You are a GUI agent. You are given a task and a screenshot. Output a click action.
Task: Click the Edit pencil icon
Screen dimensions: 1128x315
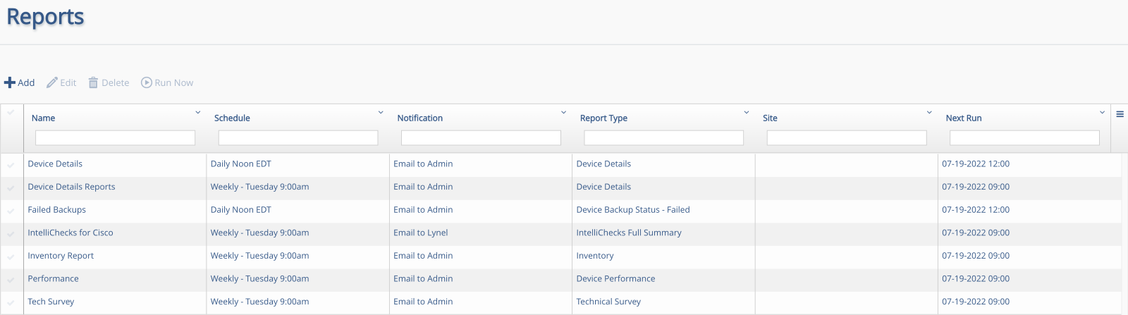tap(52, 82)
